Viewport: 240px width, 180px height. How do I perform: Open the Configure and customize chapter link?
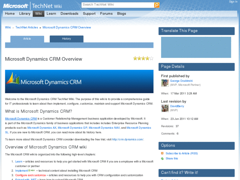coord(30,175)
